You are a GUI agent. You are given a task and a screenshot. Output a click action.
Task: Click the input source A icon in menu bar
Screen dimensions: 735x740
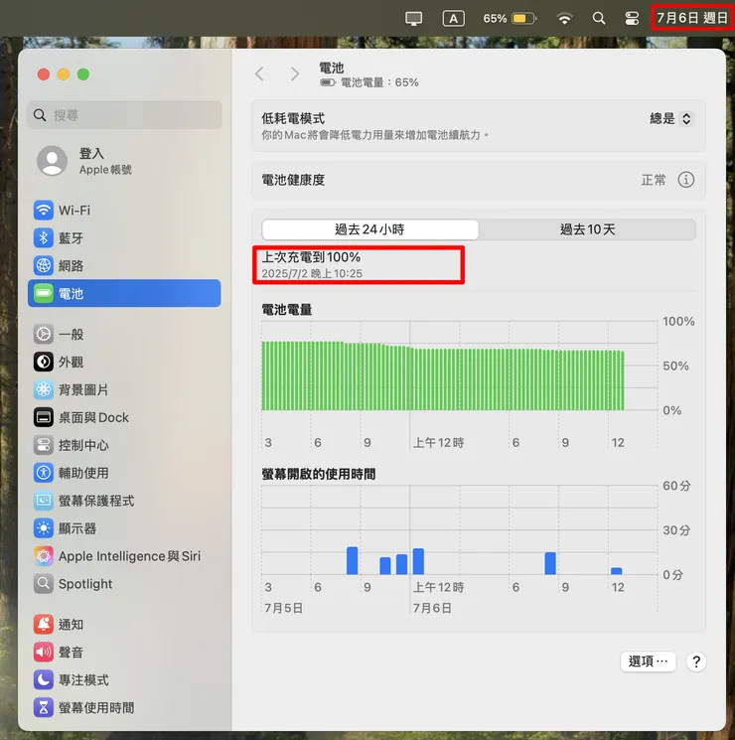pyautogui.click(x=453, y=19)
